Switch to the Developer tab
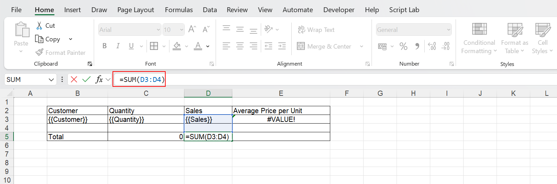 [x=339, y=10]
